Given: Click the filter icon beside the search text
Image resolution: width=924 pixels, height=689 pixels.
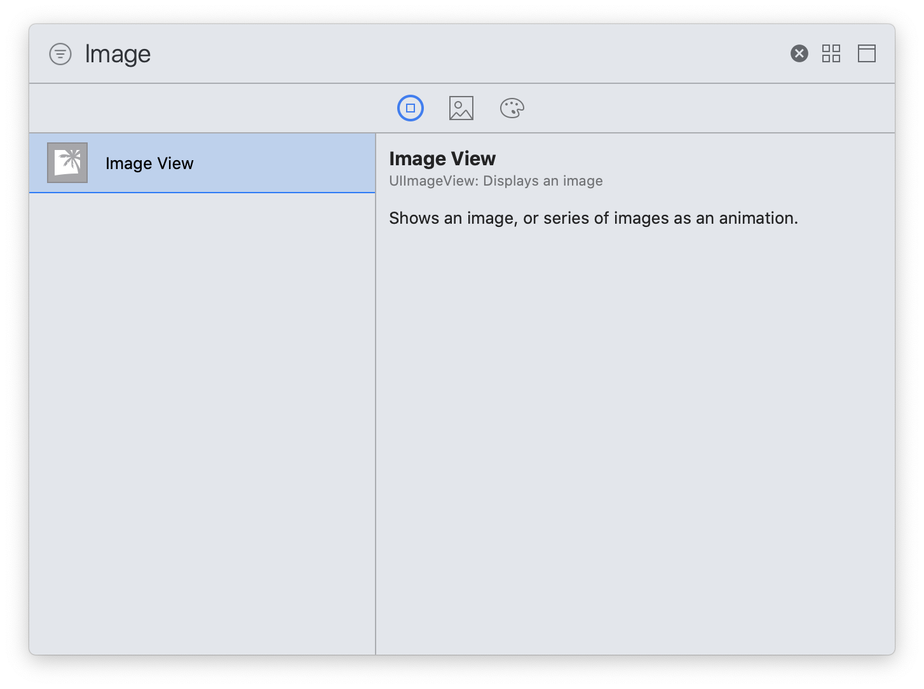Looking at the screenshot, I should (60, 54).
